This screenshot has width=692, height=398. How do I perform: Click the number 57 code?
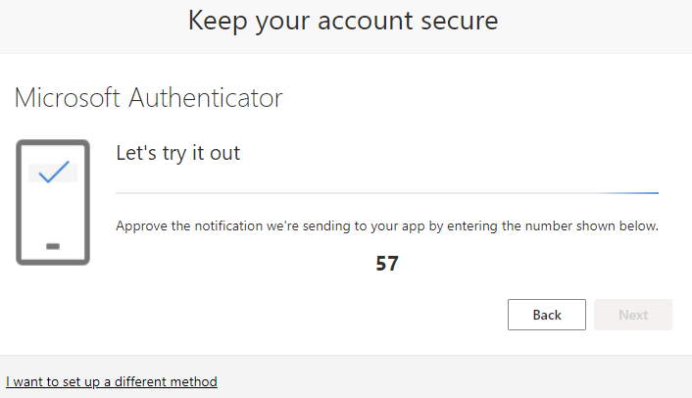click(x=387, y=264)
